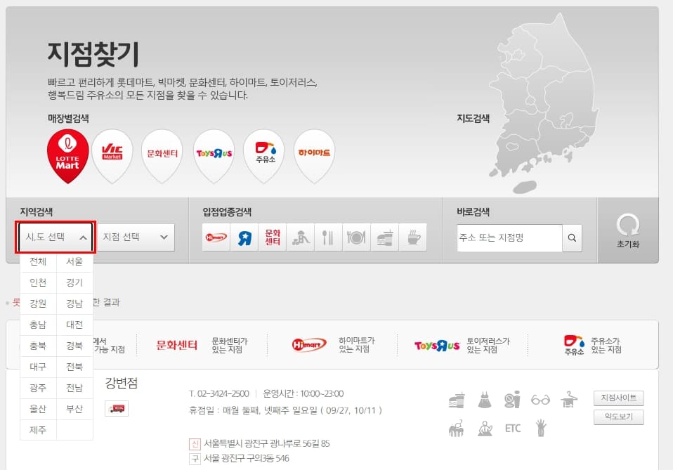The image size is (673, 470).
Task: Filter by playground slide icon
Action: pos(301,237)
